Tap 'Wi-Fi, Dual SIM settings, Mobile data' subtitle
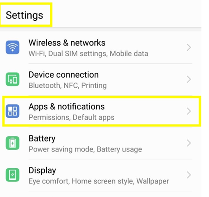Screen dimensions: 209x197 (88, 54)
